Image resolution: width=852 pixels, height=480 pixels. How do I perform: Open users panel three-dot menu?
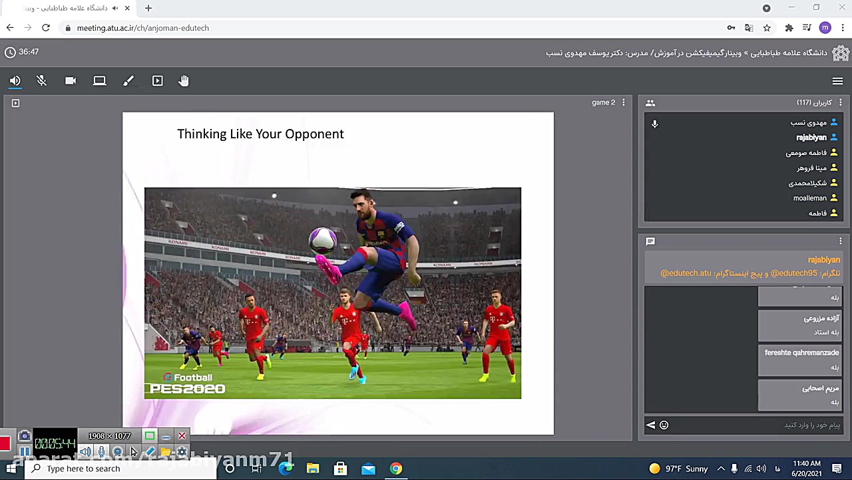[x=840, y=102]
